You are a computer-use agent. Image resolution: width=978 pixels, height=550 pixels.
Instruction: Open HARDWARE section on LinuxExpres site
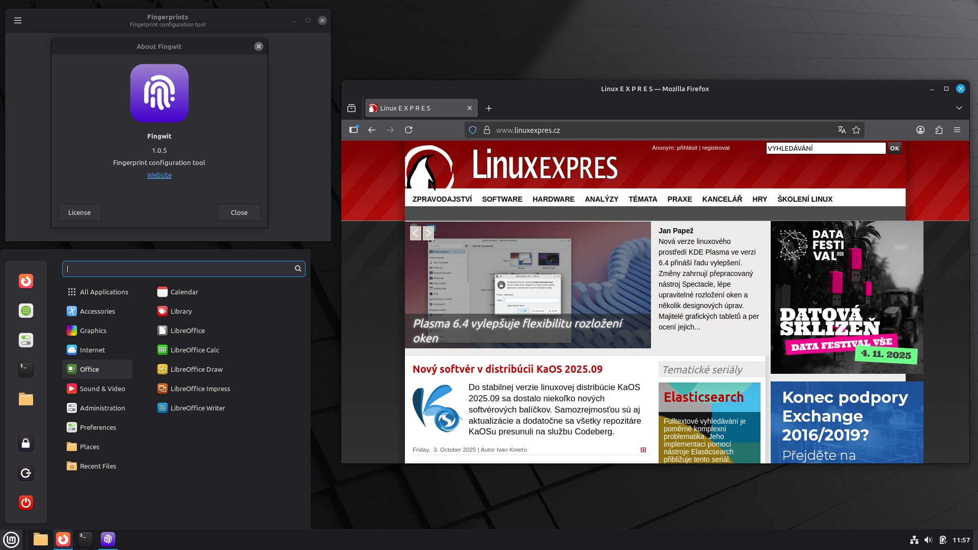coord(553,199)
